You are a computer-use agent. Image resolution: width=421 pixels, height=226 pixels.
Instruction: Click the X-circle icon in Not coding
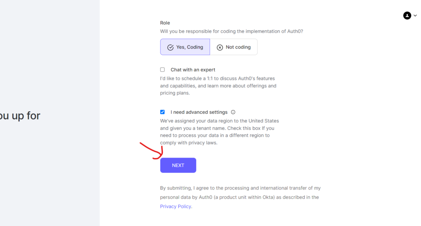coord(220,47)
